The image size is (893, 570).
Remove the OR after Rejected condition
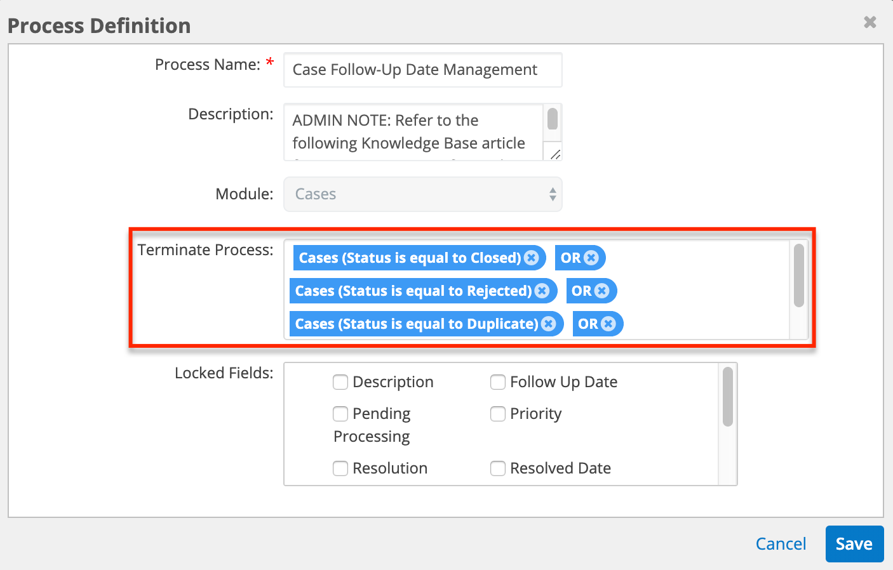point(602,291)
